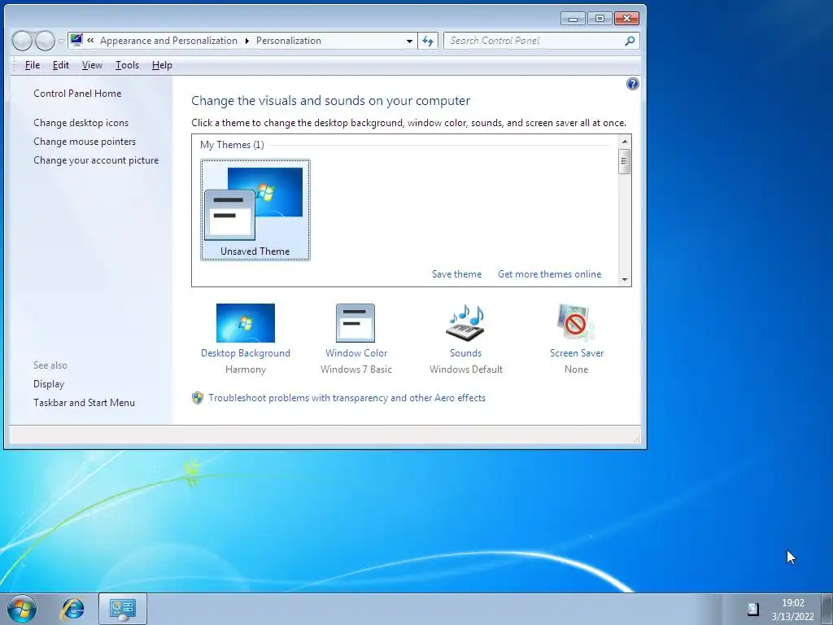Click Change mouse pointers link
The image size is (833, 625).
(85, 142)
